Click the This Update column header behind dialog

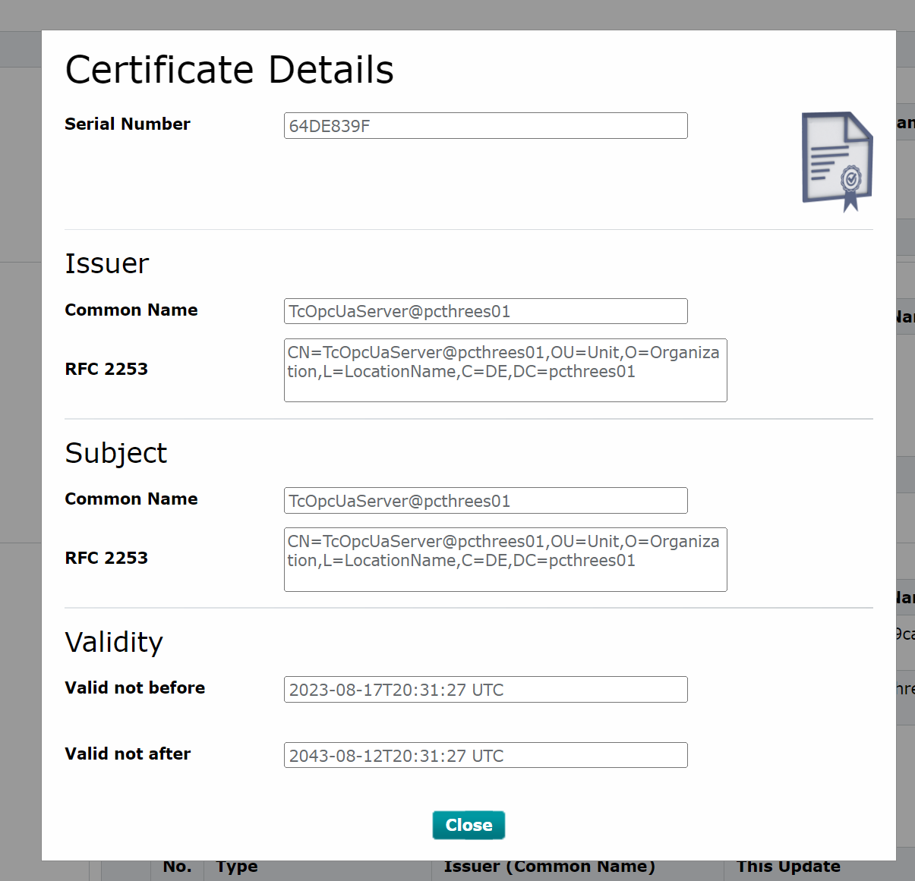pos(788,867)
